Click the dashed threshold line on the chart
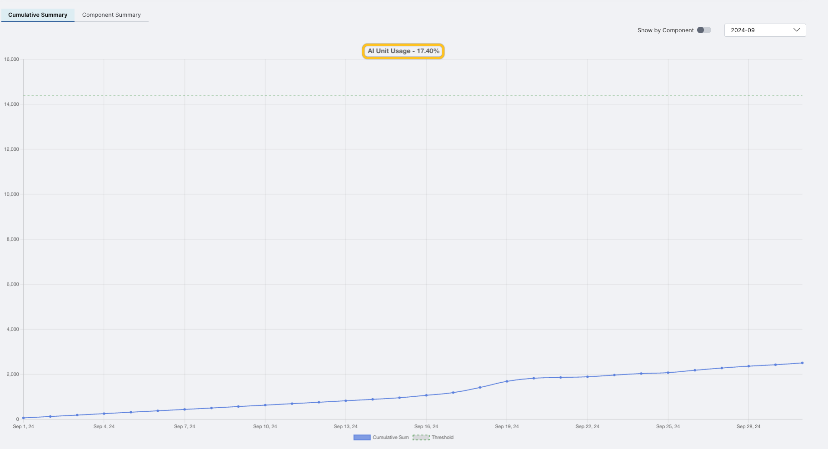828x449 pixels. tap(409, 95)
